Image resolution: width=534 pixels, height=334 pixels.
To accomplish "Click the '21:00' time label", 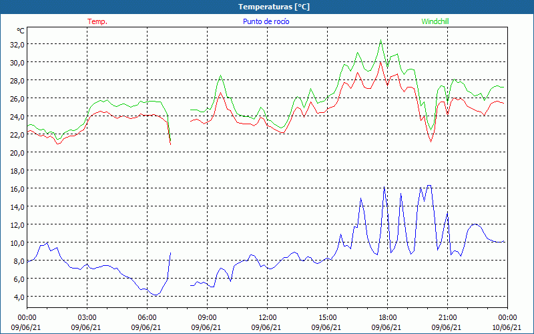I will (447, 317).
